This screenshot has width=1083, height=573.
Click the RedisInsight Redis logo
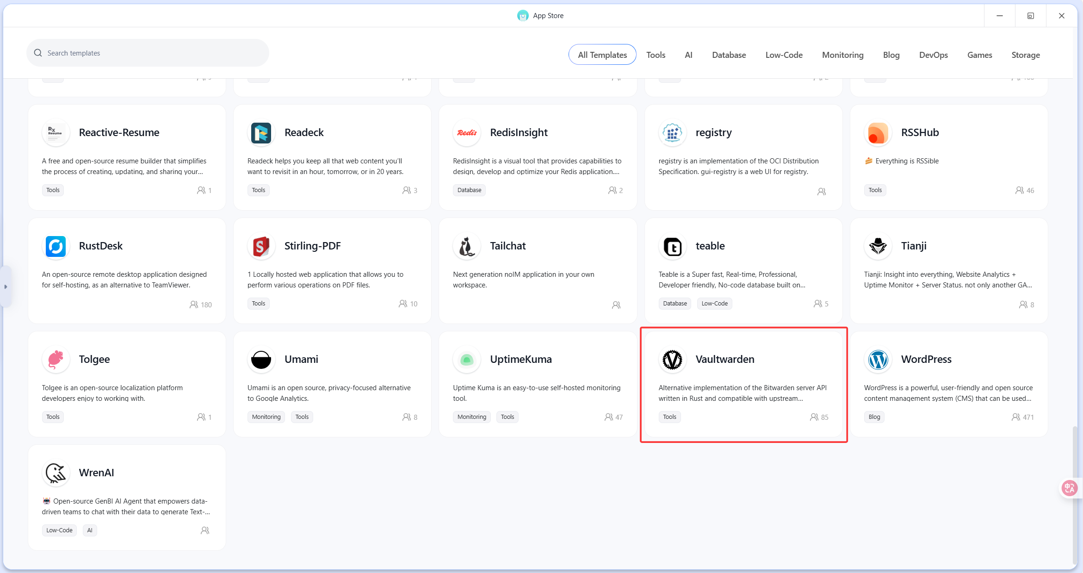click(x=467, y=133)
